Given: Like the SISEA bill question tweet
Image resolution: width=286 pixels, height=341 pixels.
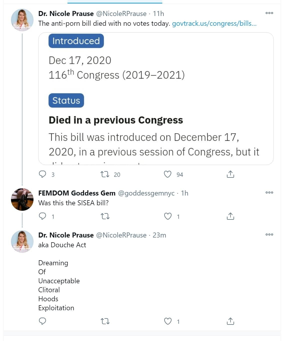Looking at the screenshot, I should tap(167, 216).
